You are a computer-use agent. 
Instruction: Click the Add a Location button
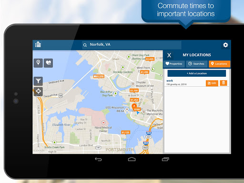click(x=197, y=73)
